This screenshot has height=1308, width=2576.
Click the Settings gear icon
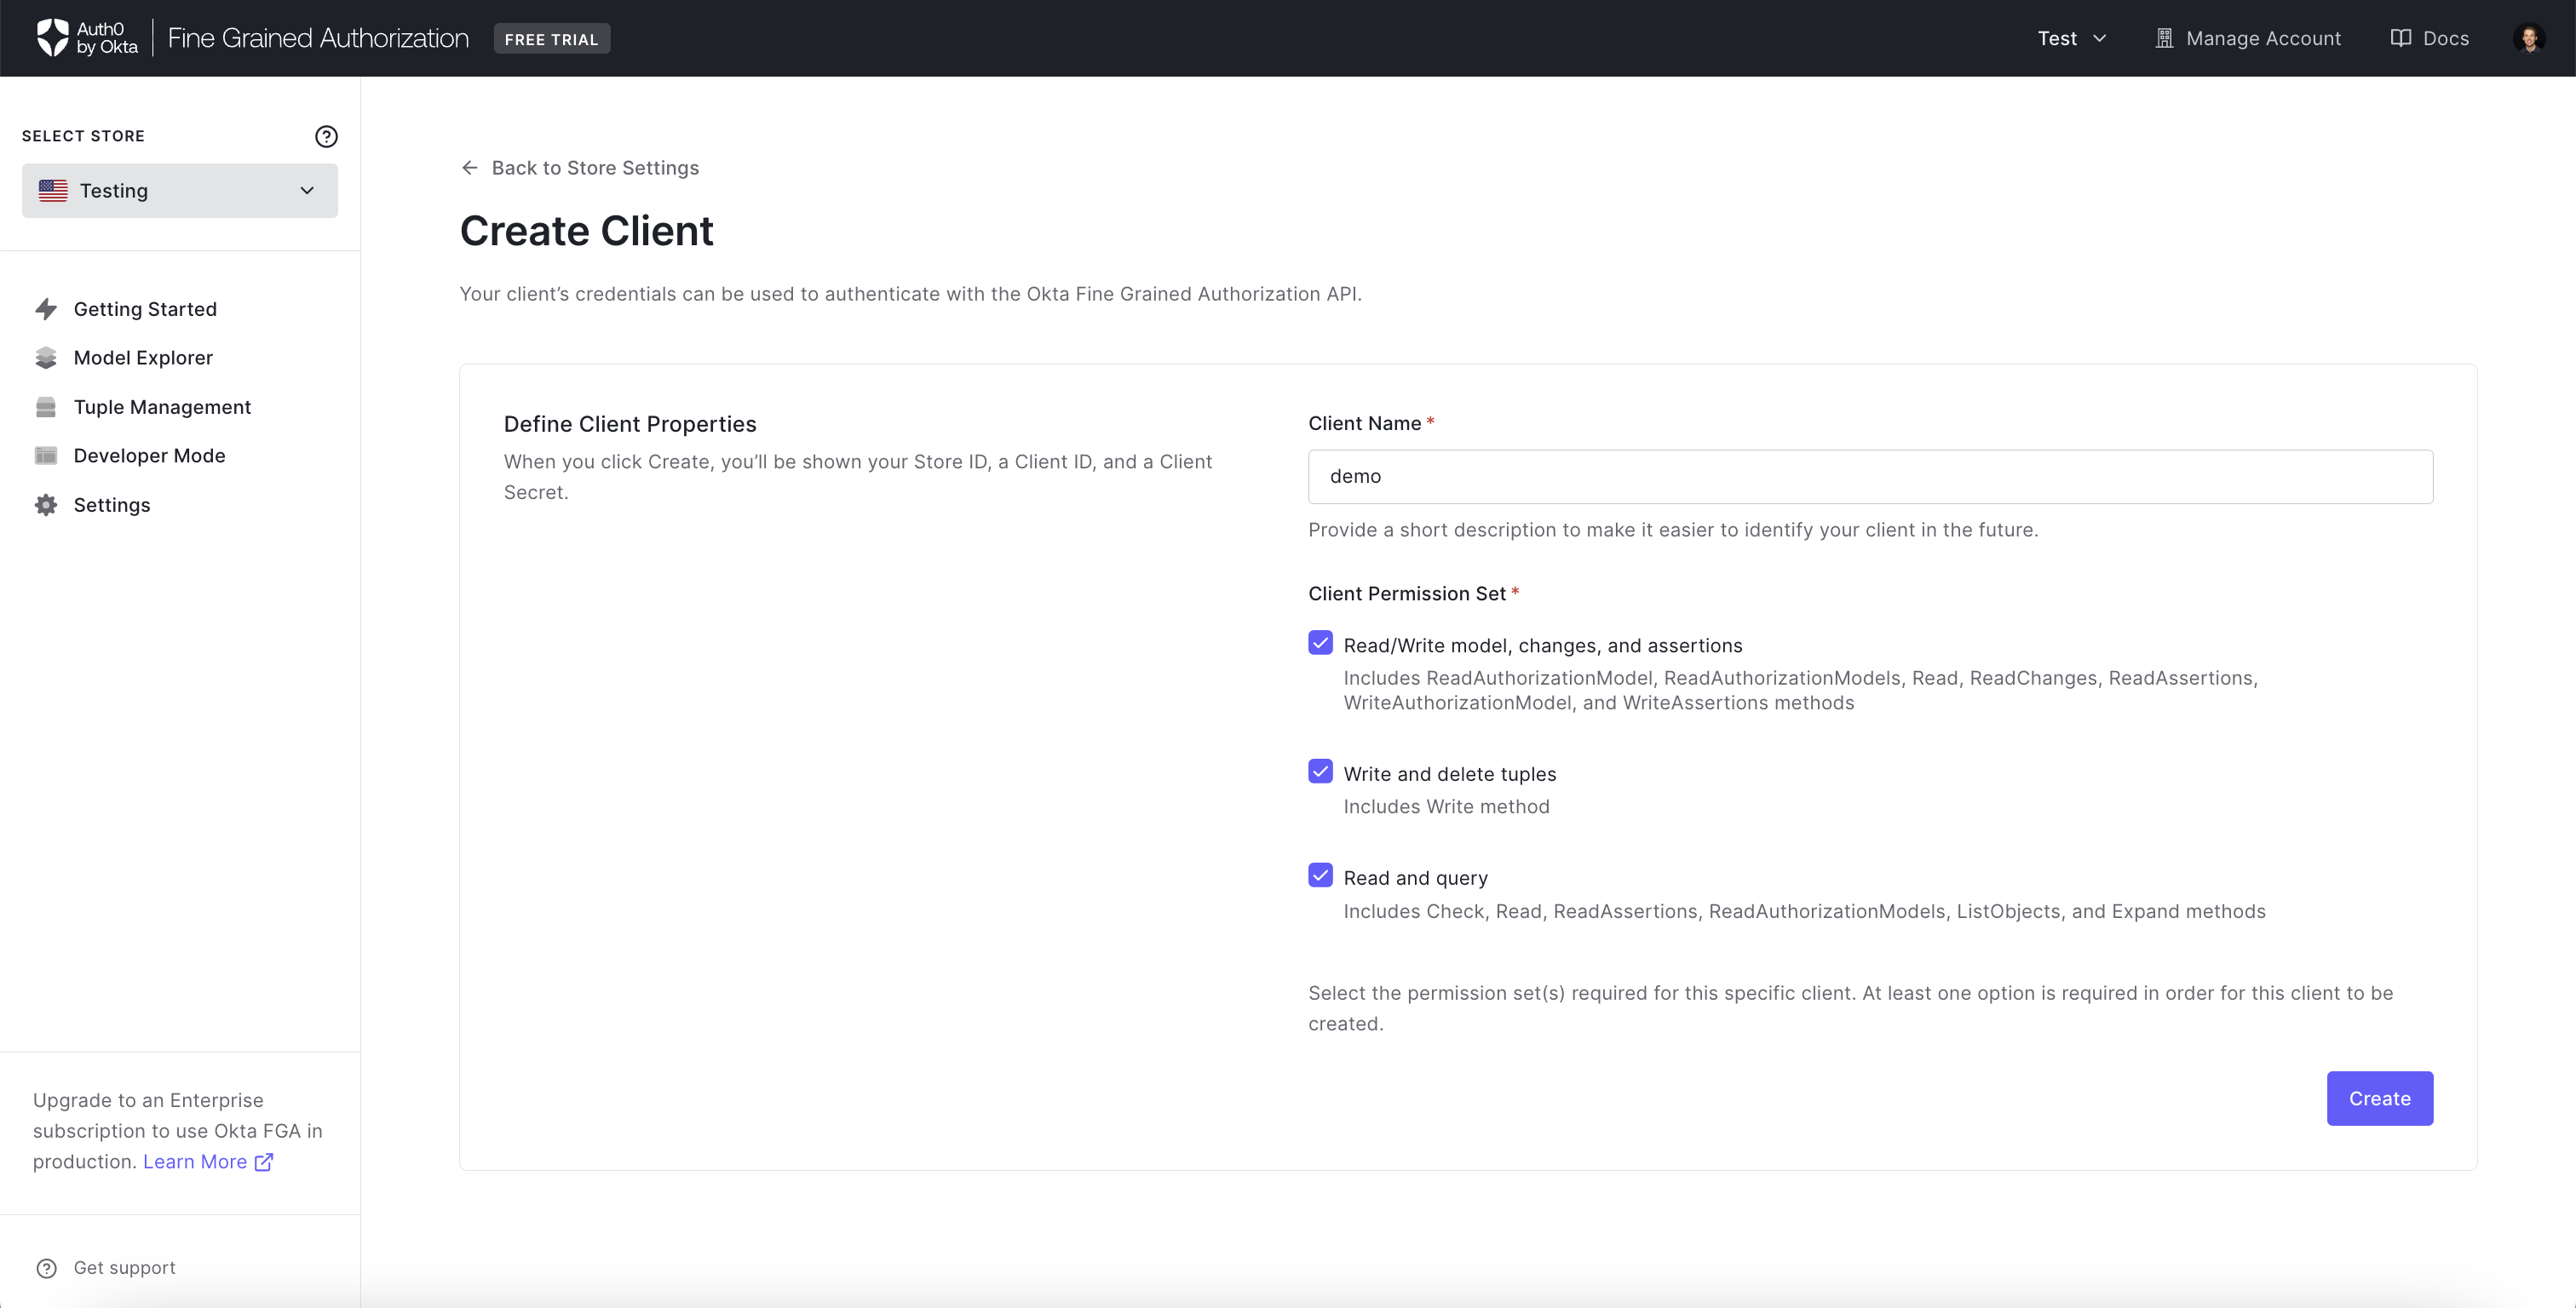pos(46,505)
